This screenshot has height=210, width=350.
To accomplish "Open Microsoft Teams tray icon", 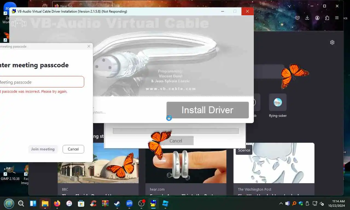I will tap(287, 203).
